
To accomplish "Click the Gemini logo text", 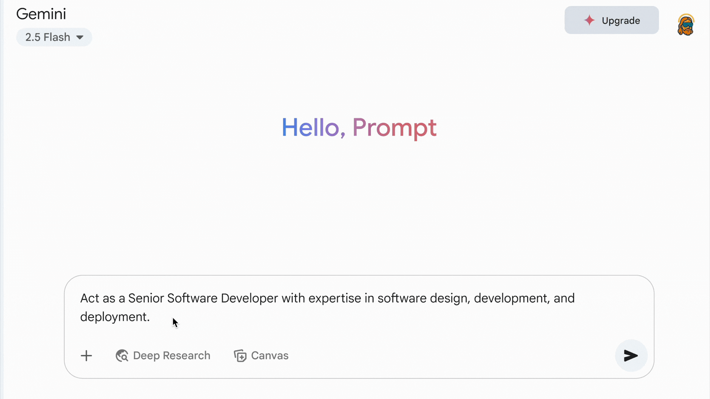I will (x=41, y=14).
